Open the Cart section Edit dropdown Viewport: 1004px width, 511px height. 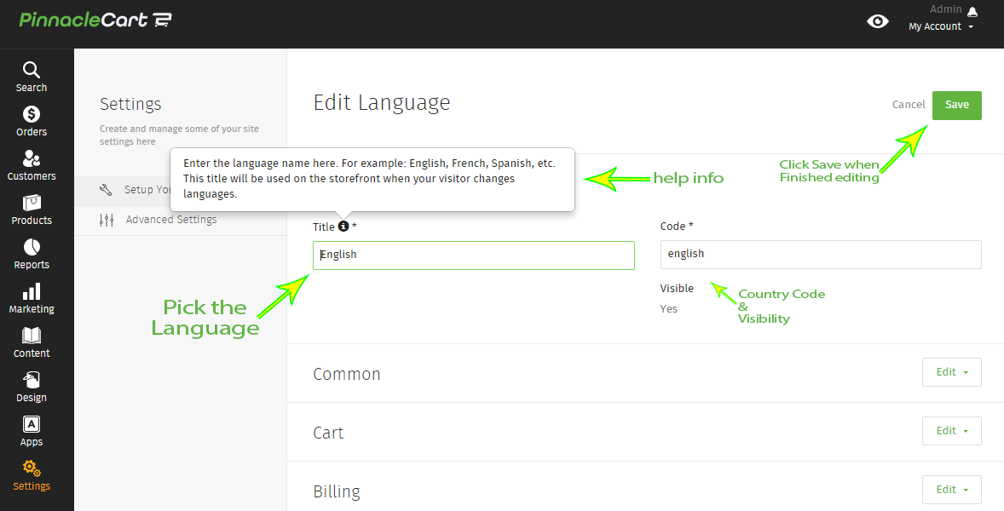click(x=951, y=431)
